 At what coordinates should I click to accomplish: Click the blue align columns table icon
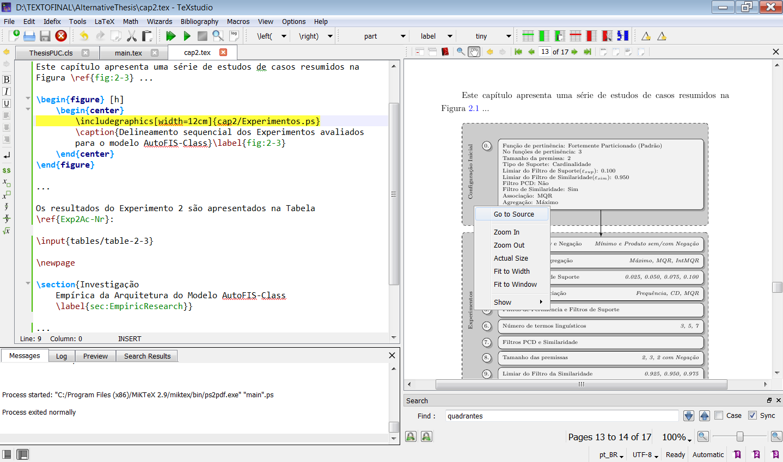coord(622,36)
